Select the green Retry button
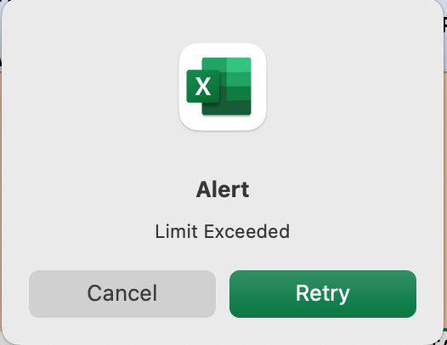The image size is (447, 345). tap(323, 294)
